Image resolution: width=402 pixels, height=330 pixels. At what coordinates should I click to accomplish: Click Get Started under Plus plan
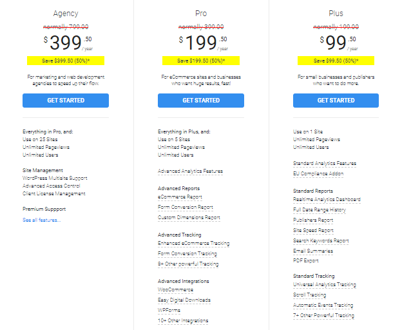click(336, 101)
